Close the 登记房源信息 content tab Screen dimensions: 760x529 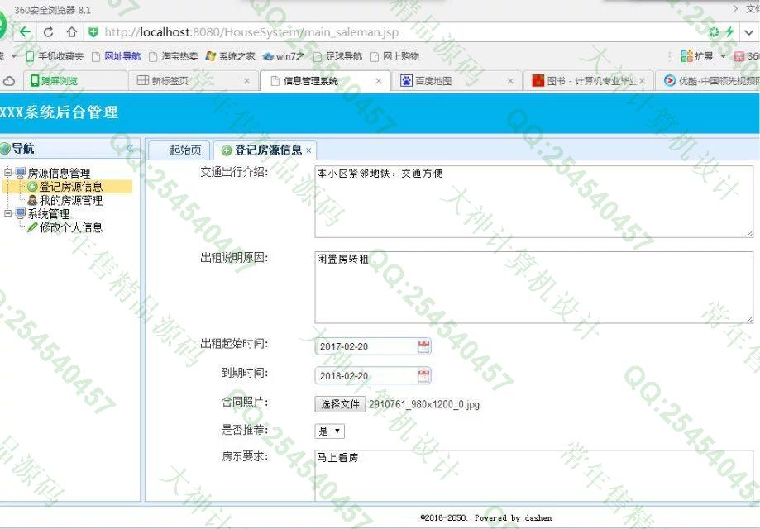[x=308, y=150]
